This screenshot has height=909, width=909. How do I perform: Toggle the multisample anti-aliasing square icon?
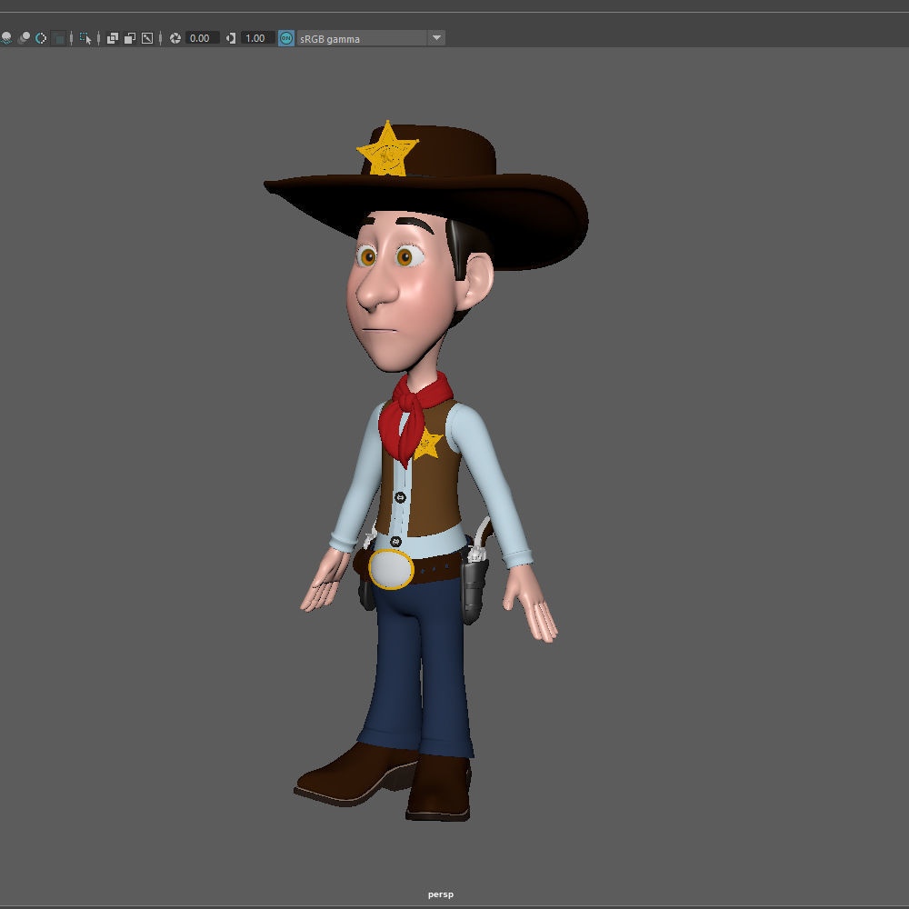pyautogui.click(x=58, y=38)
